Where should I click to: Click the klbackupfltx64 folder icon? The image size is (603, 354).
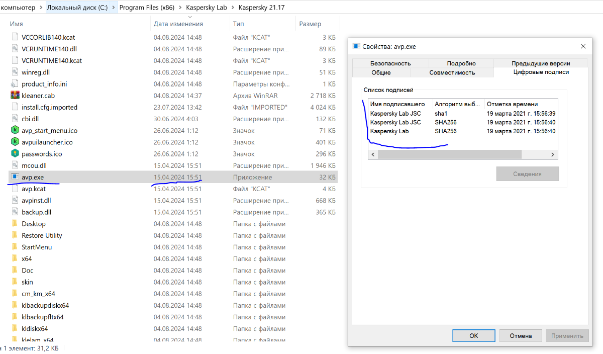click(x=15, y=317)
